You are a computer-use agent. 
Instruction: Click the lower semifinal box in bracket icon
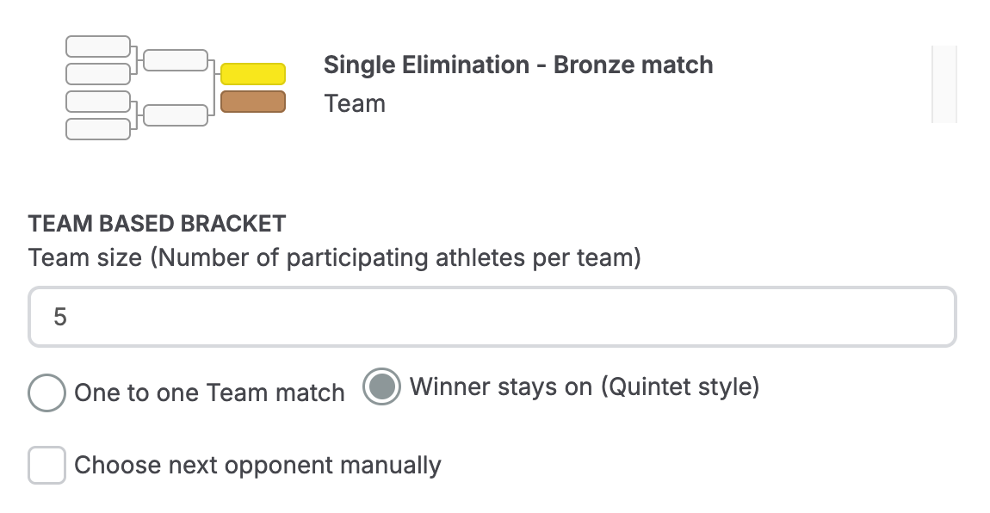tap(176, 115)
